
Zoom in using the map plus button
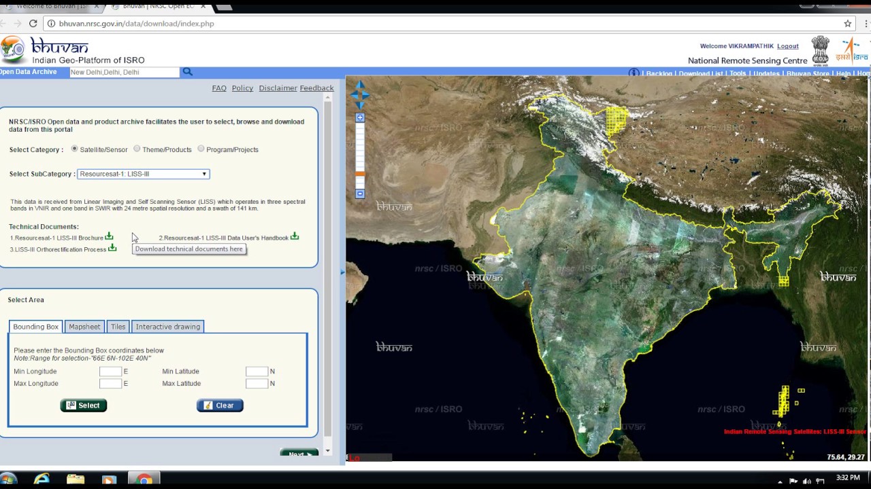coord(360,117)
